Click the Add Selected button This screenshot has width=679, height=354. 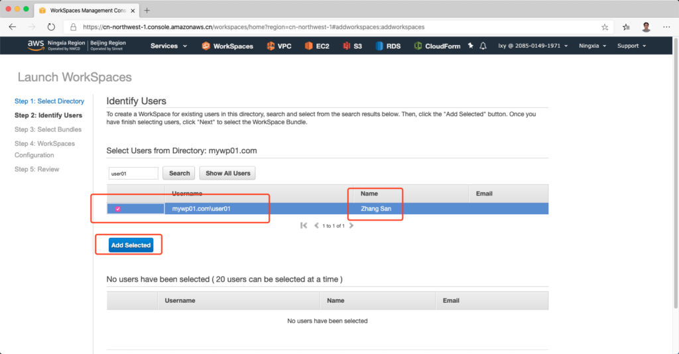[131, 245]
